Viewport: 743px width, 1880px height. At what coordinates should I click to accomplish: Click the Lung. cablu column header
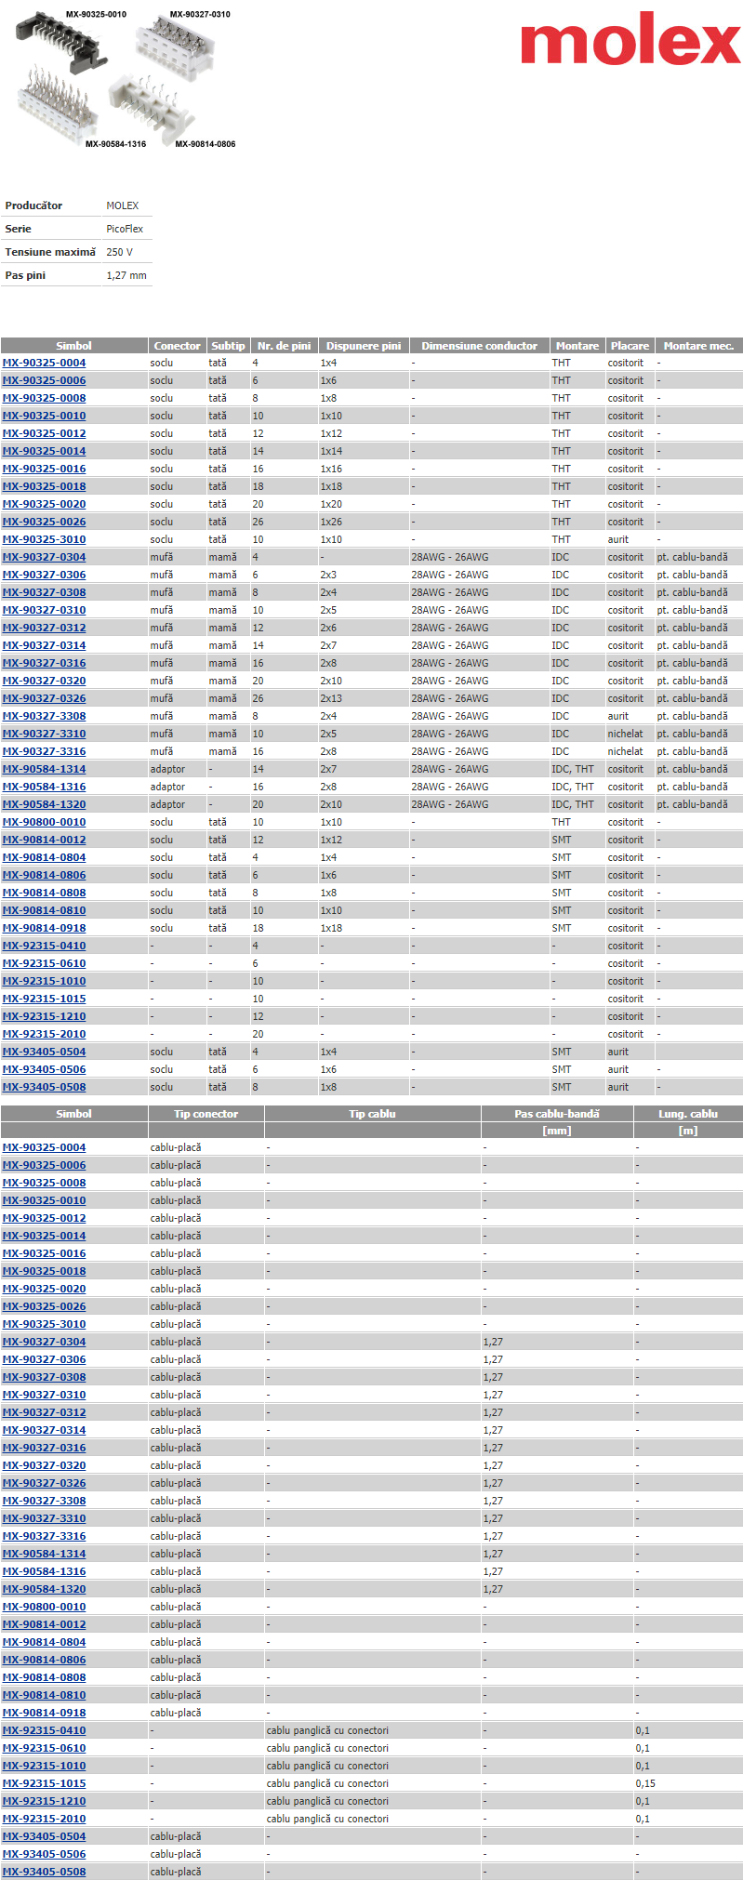(x=688, y=1114)
